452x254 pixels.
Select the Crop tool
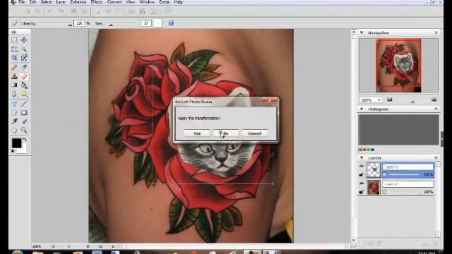pos(14,58)
